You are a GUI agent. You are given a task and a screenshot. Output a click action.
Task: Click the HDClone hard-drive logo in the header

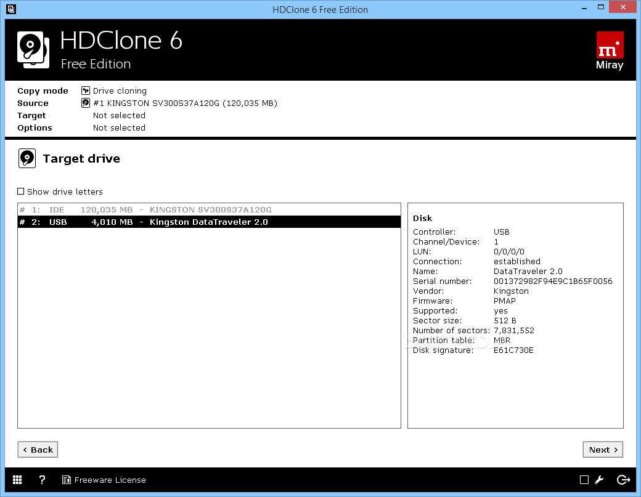click(33, 50)
